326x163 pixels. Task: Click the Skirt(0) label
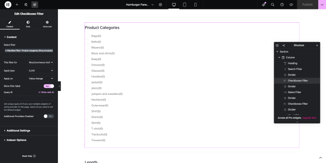click(x=96, y=123)
